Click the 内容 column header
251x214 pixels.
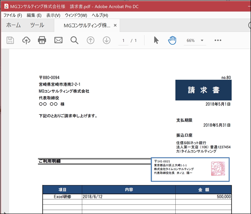129,190
